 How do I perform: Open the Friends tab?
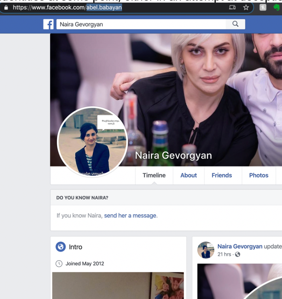tap(222, 175)
